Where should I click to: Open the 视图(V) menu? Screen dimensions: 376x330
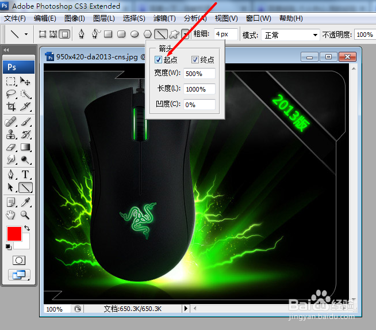tap(226, 18)
